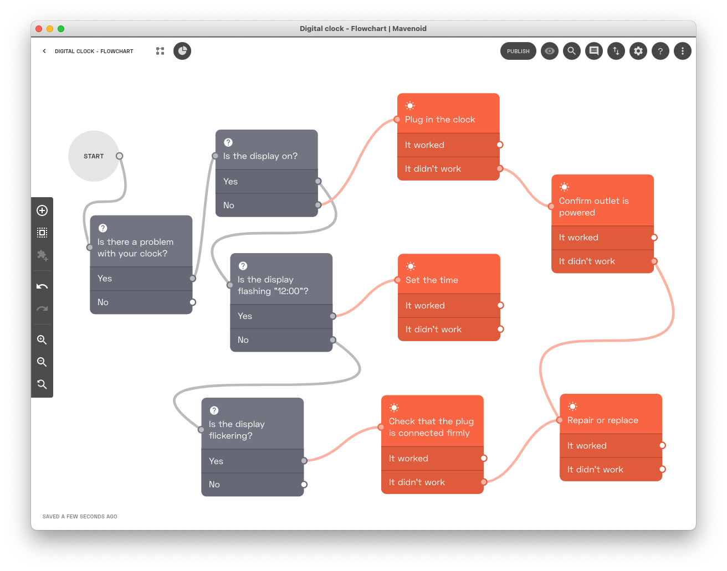Click the Publish button
This screenshot has height=571, width=727.
pos(518,51)
